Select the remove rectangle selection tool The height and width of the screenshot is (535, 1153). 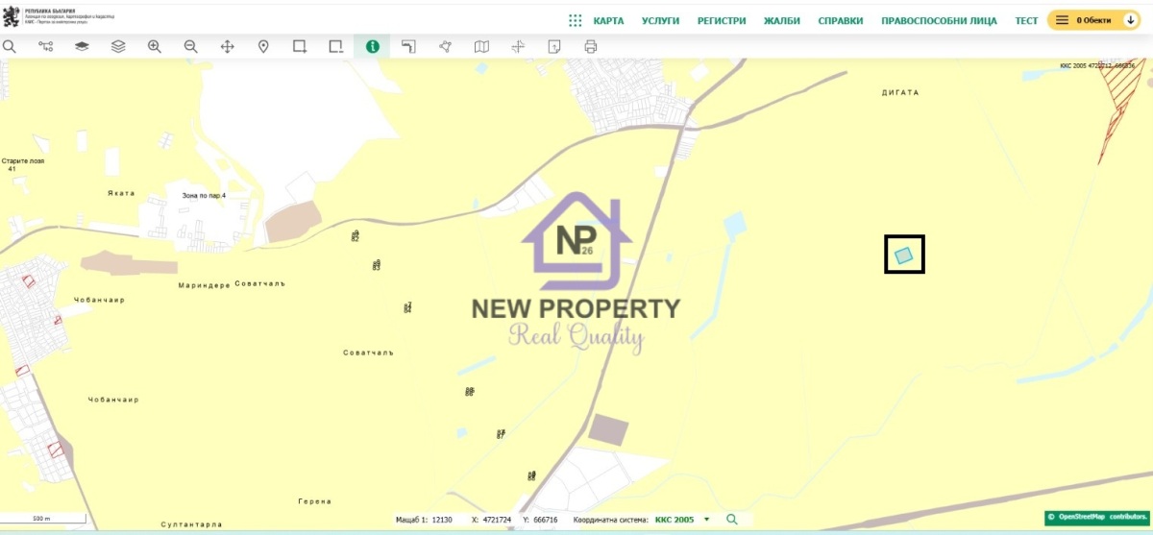335,46
